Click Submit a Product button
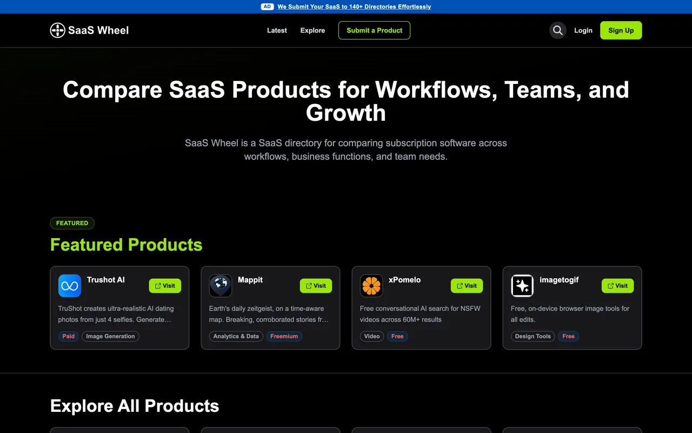Screen dimensions: 692x433 374,30
